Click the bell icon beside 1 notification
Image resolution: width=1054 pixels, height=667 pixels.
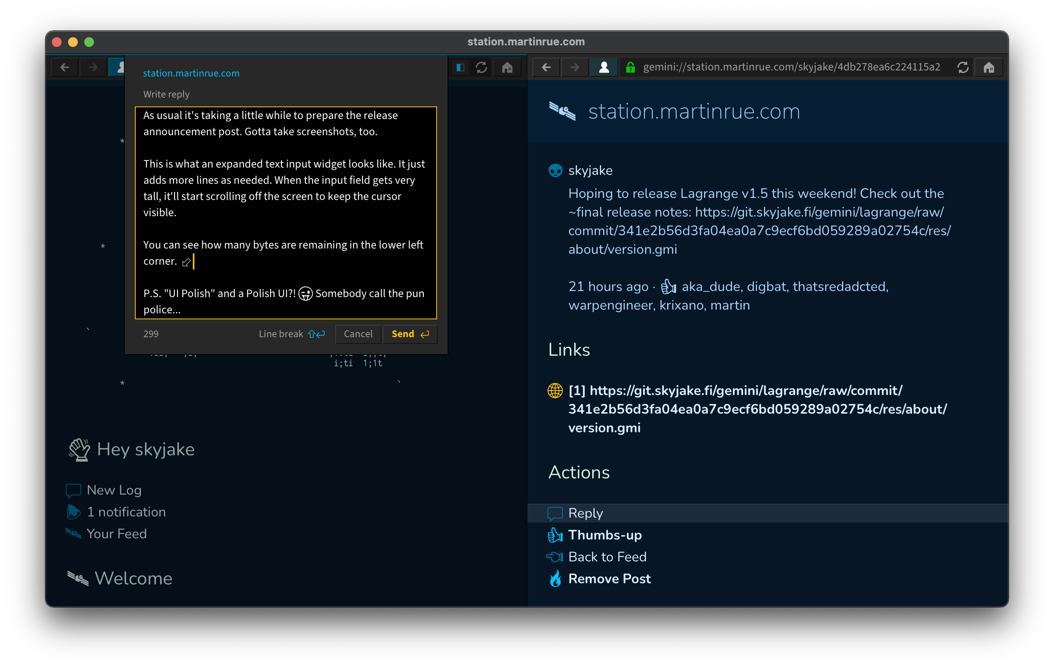click(x=74, y=512)
